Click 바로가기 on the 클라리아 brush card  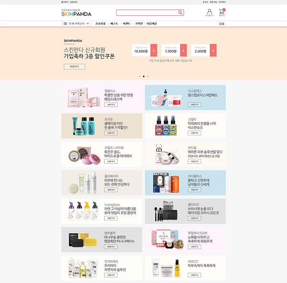pos(194,218)
